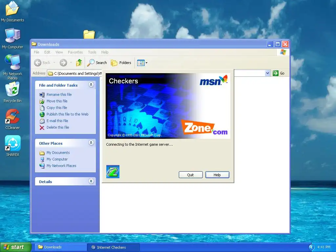The width and height of the screenshot is (336, 252).
Task: Go up one folder level
Action: tap(79, 63)
